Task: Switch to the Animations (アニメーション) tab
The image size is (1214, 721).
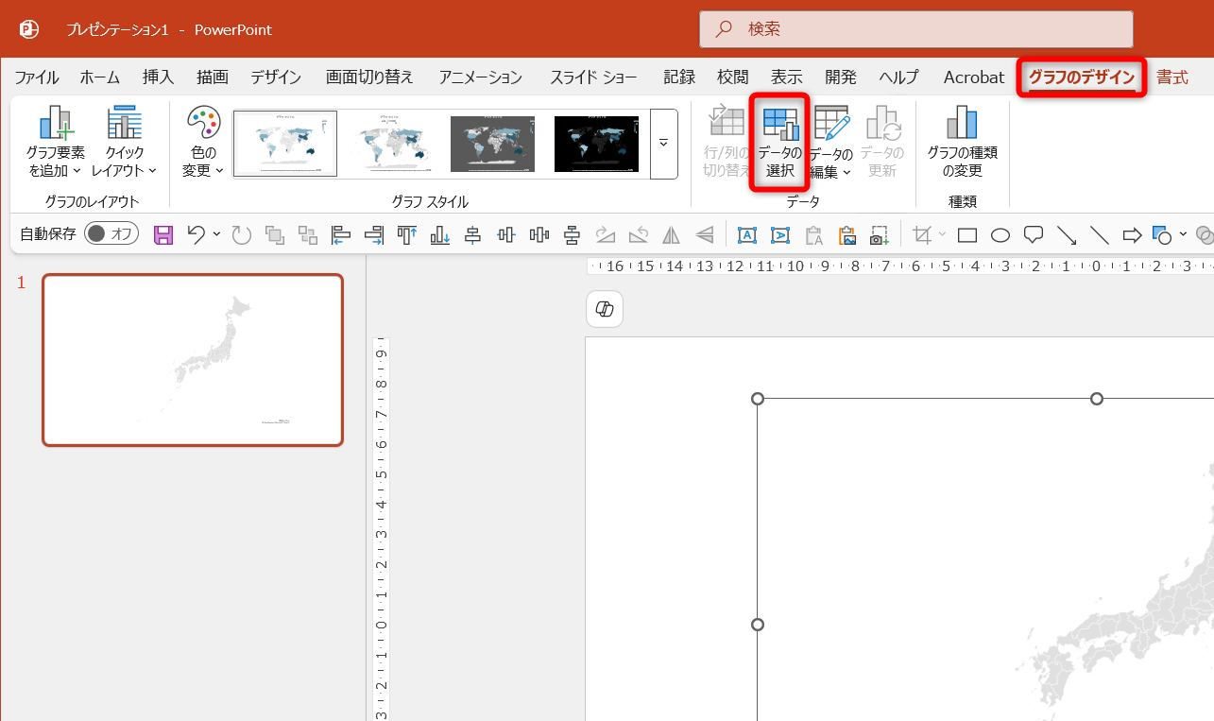Action: [x=480, y=77]
